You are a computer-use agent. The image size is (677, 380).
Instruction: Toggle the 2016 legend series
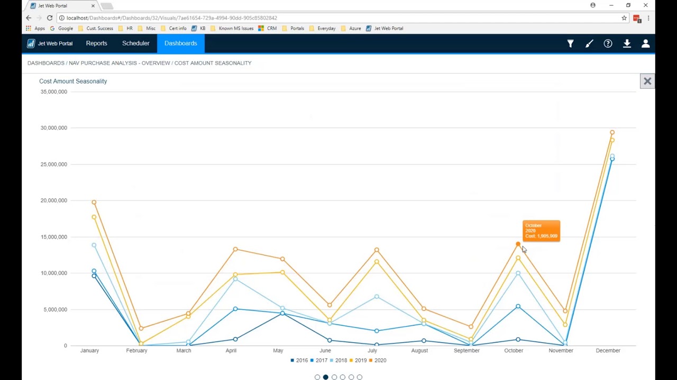pos(299,360)
